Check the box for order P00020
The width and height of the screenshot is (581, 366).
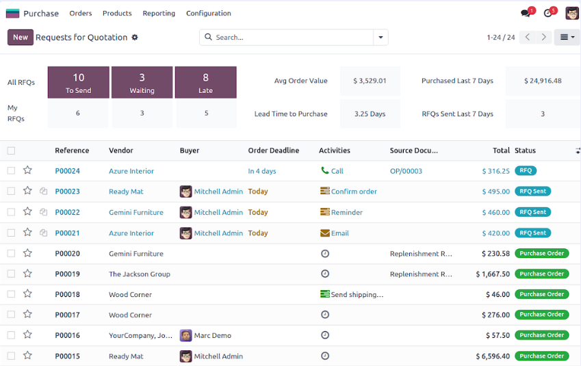pyautogui.click(x=11, y=253)
